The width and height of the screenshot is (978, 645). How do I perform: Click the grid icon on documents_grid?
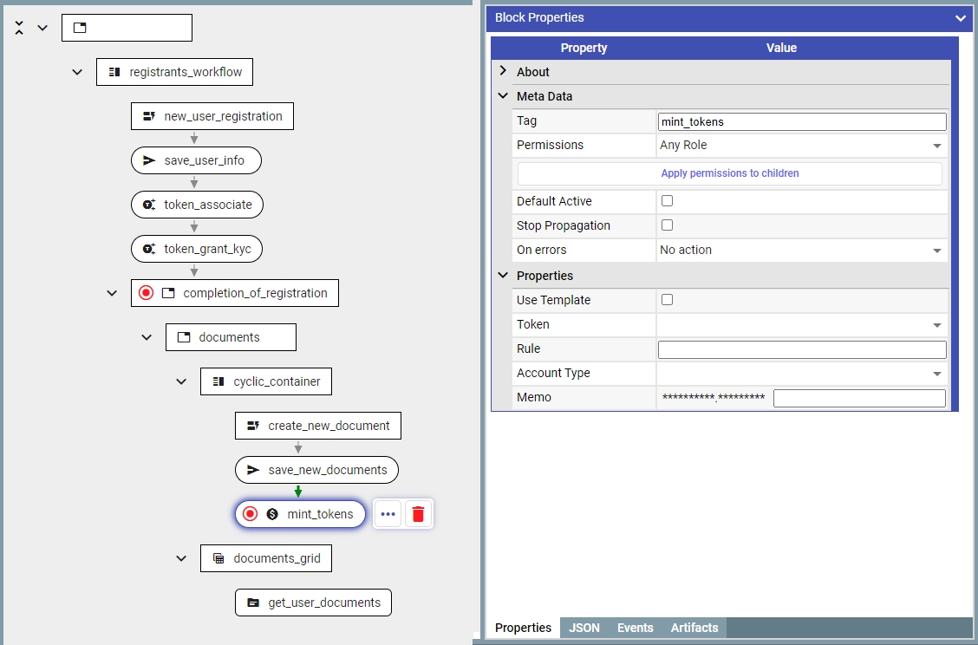click(218, 558)
